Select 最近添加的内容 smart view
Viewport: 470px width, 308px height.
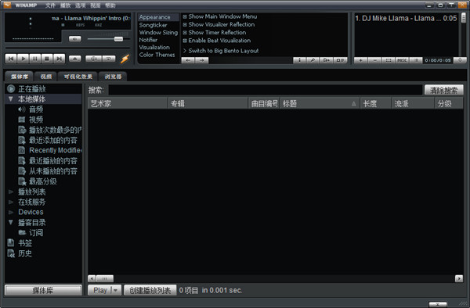click(52, 140)
